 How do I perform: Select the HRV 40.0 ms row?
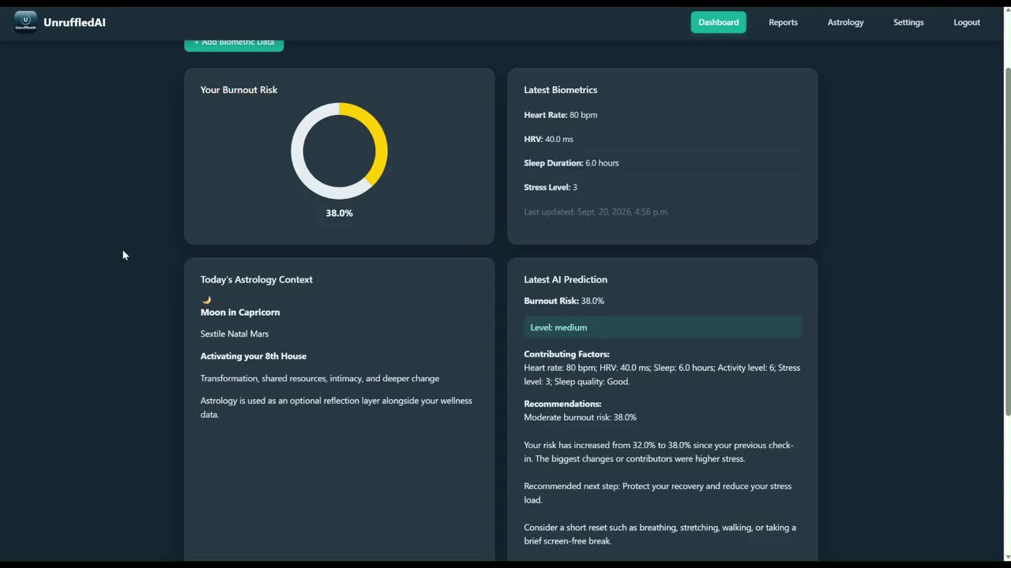pyautogui.click(x=662, y=139)
